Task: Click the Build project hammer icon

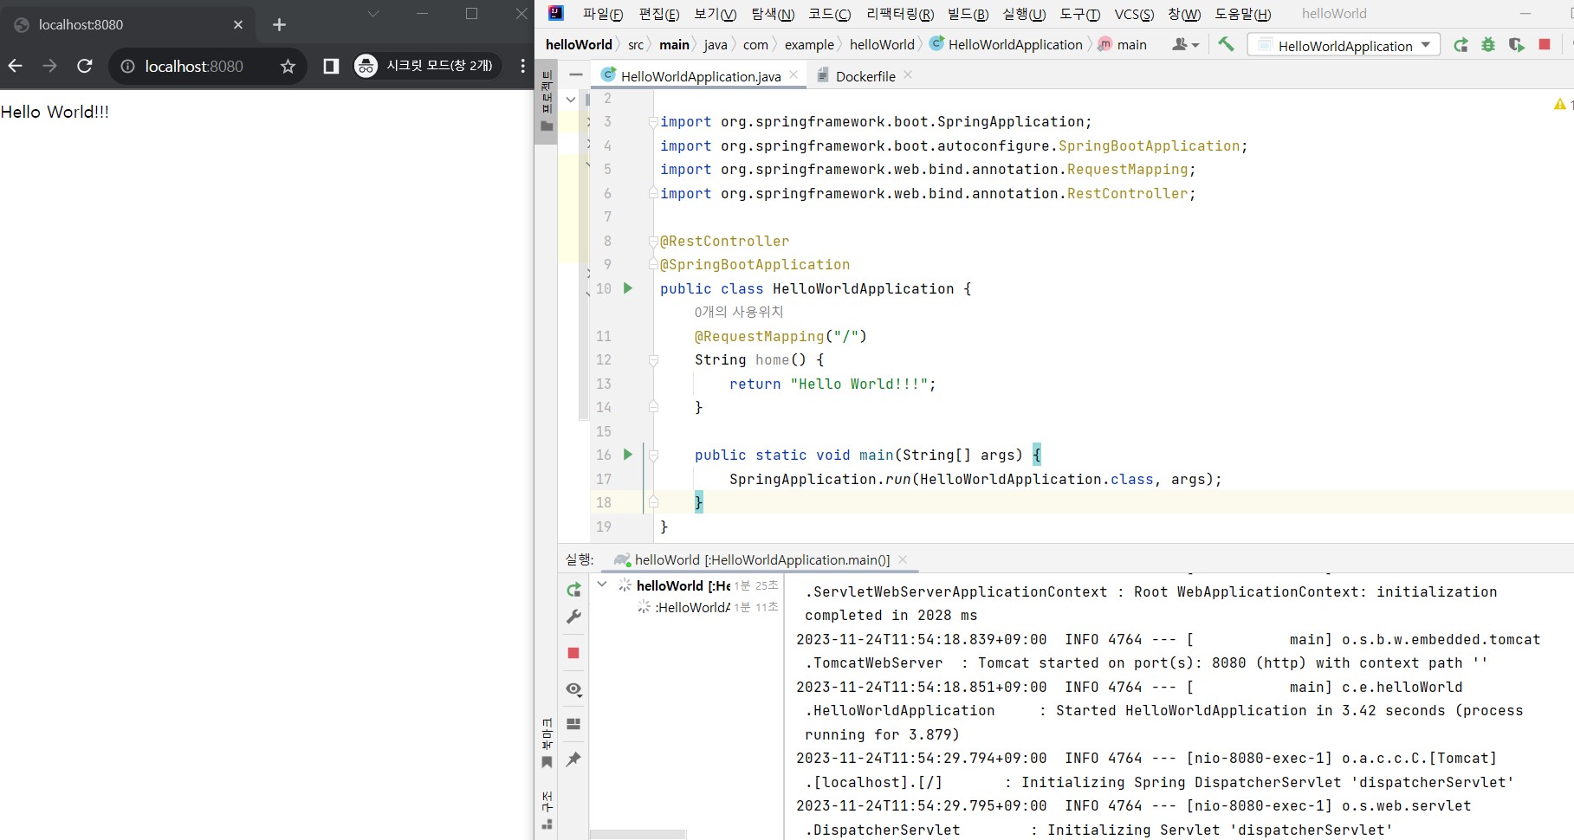Action: pyautogui.click(x=1226, y=44)
